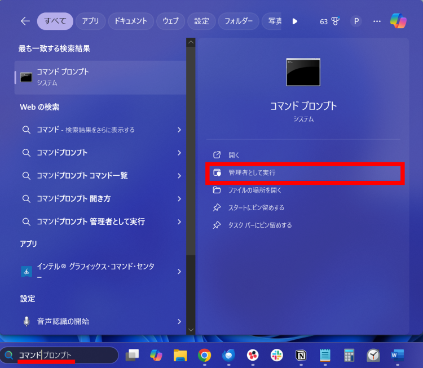Select the コマンド プロンプト best match result
The image size is (423, 368).
(100, 78)
